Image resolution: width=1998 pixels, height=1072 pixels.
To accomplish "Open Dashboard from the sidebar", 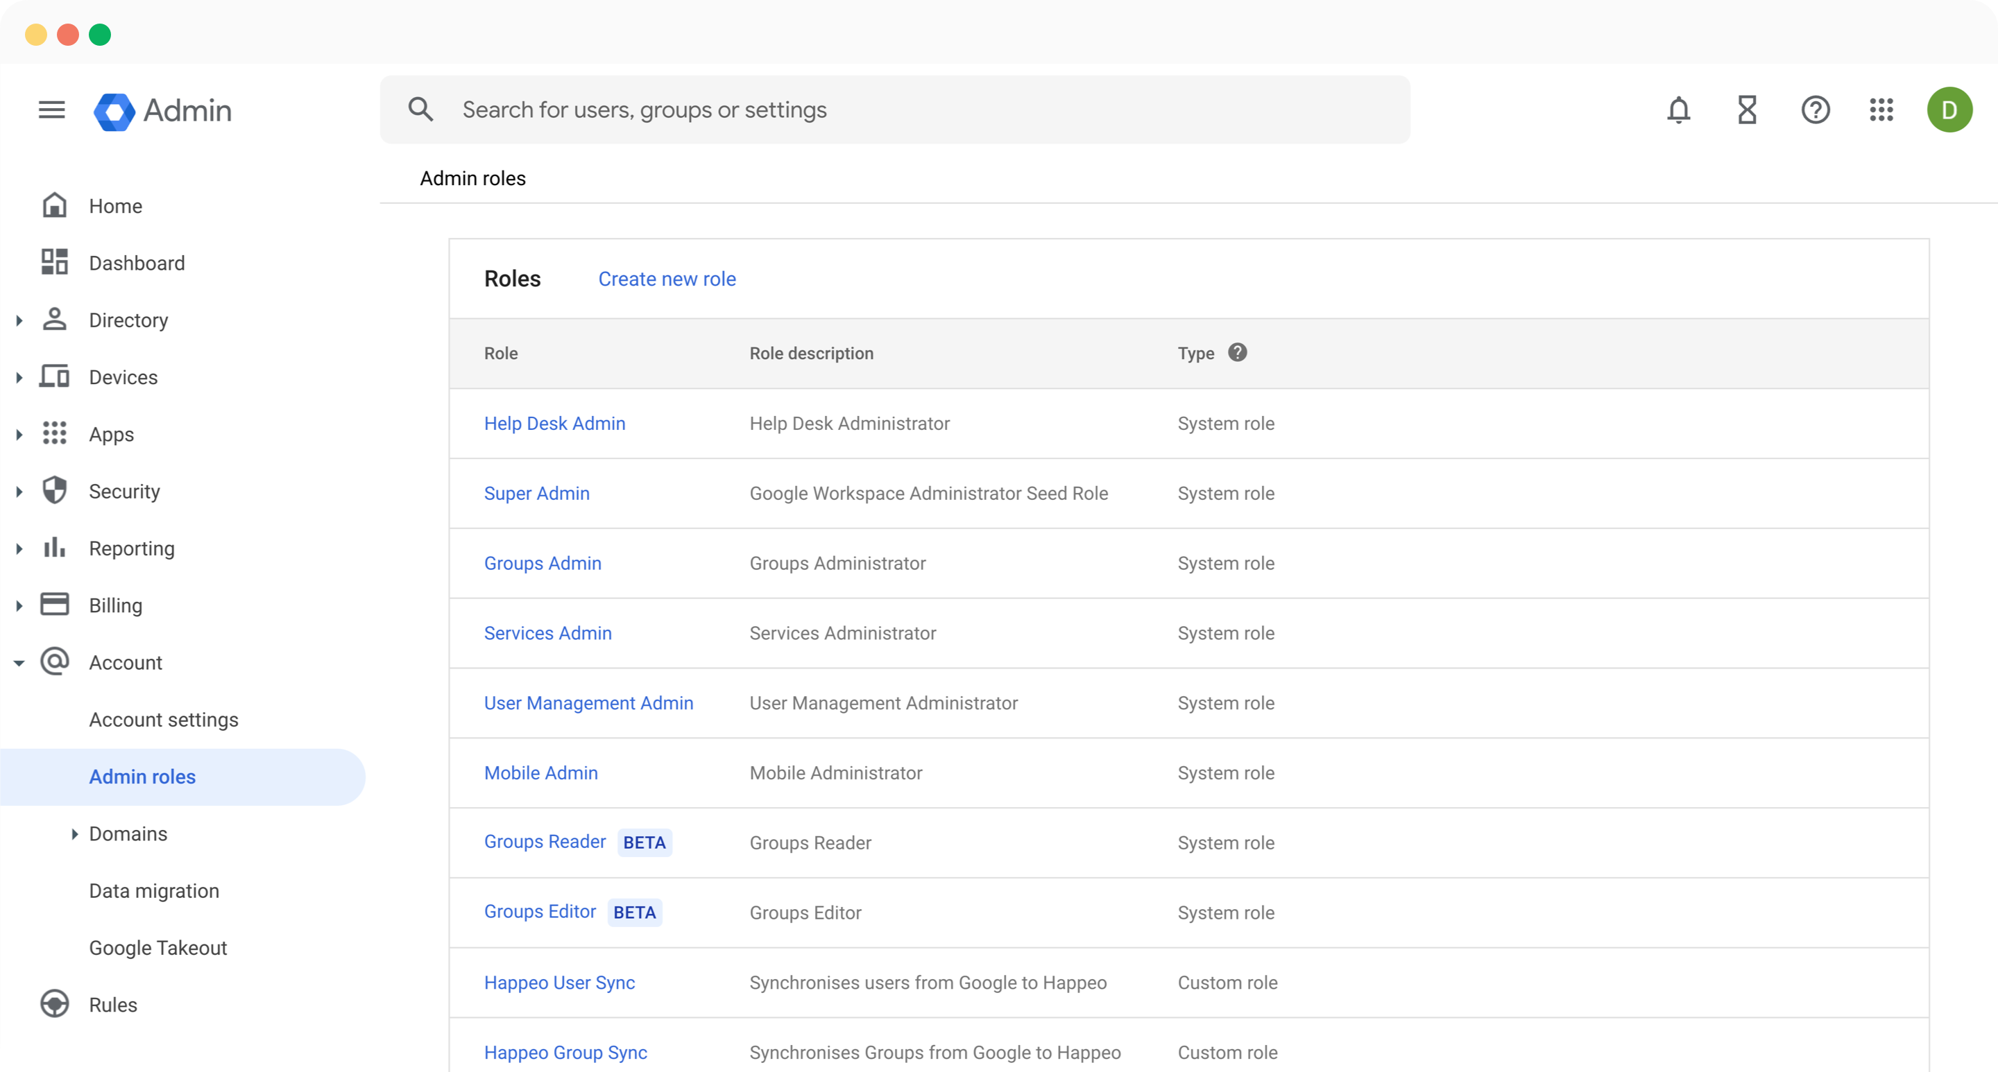I will click(137, 263).
